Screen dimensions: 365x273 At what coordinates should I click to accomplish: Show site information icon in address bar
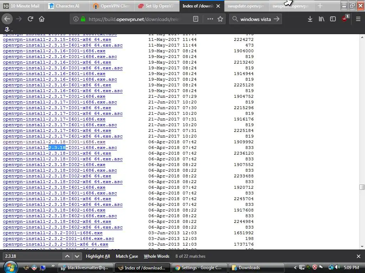pos(76,19)
